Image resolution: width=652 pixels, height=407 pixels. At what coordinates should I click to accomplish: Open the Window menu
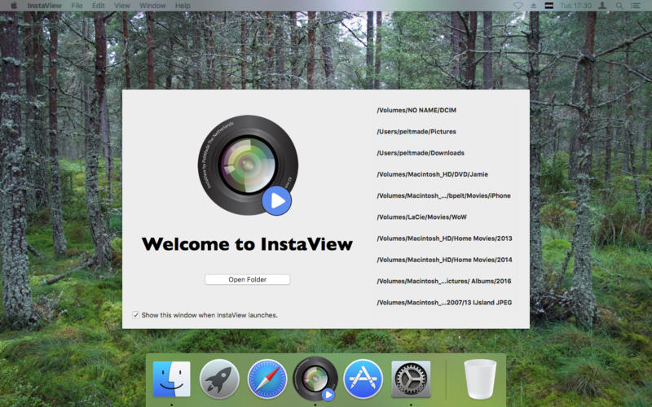152,6
